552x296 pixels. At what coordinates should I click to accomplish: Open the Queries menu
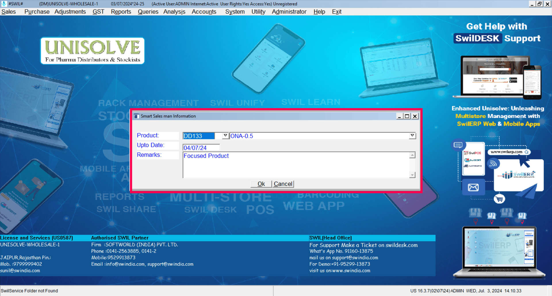148,12
